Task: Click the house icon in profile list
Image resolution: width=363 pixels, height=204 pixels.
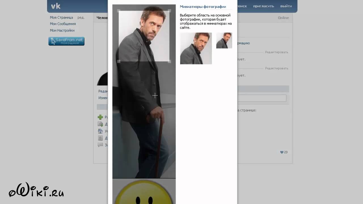Action: [100, 131]
